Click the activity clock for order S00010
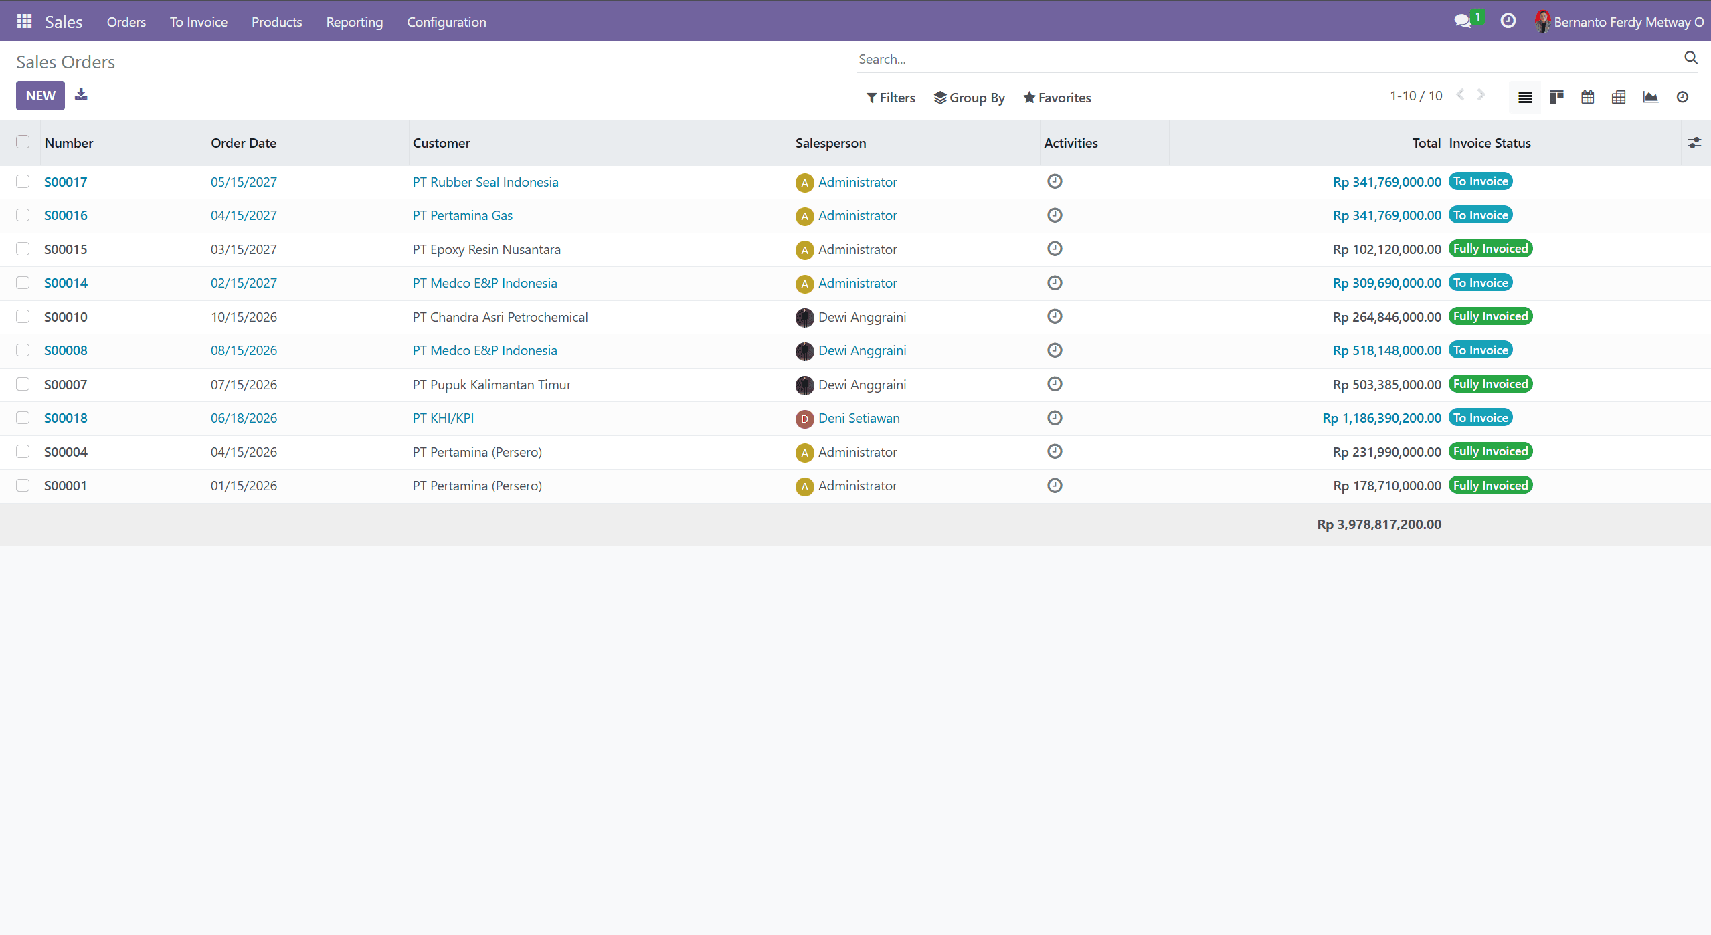Screen dimensions: 1711x935 pos(1055,316)
